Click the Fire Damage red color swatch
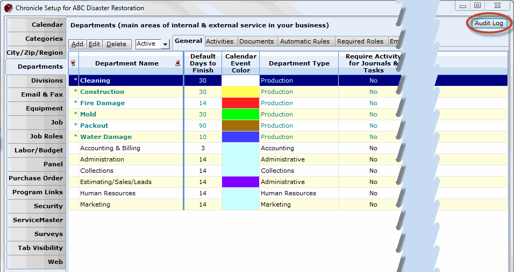The height and width of the screenshot is (272, 514). (x=241, y=103)
